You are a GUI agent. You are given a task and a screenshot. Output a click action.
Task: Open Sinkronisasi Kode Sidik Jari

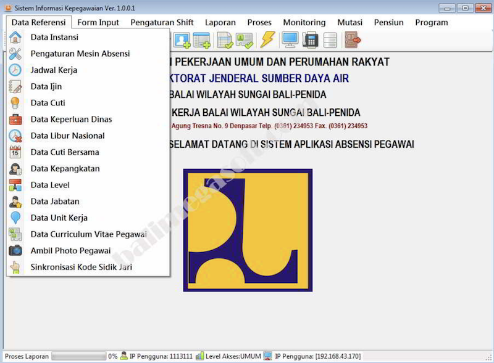[81, 267]
